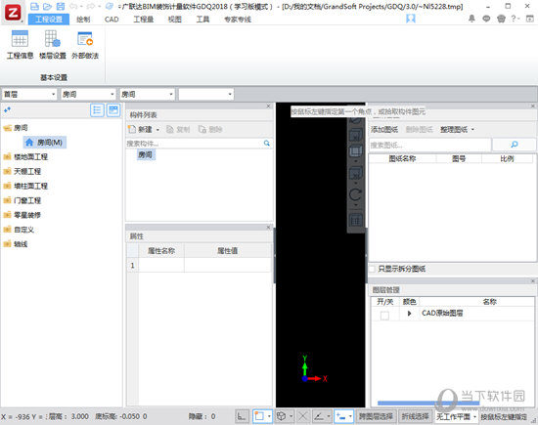
Task: Click the help question-mark icon
Action: pos(514,19)
